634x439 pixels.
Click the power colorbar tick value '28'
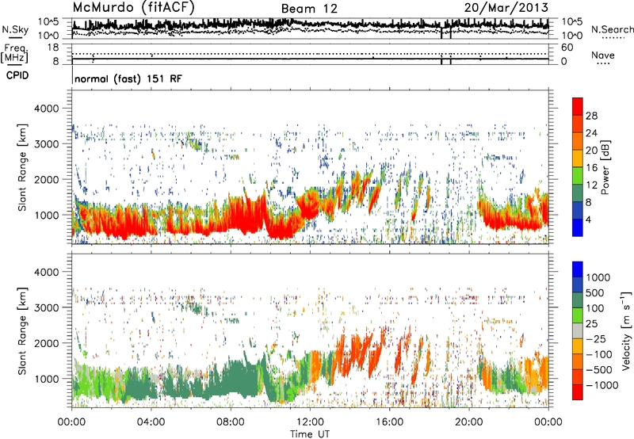point(591,116)
